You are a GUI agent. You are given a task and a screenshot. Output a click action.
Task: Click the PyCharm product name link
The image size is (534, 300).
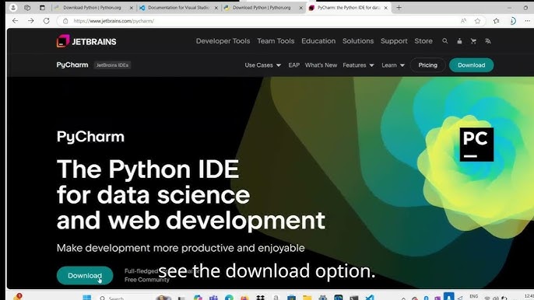(x=72, y=65)
